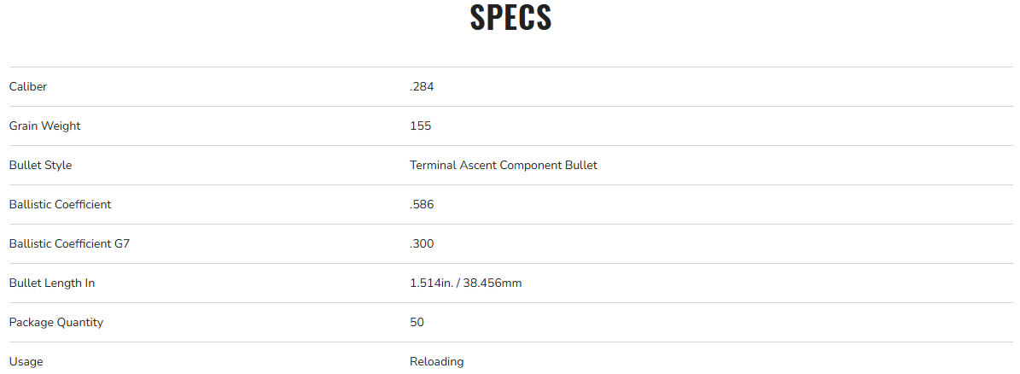
Task: Click the divider line above the Caliber row
Action: [x=510, y=67]
